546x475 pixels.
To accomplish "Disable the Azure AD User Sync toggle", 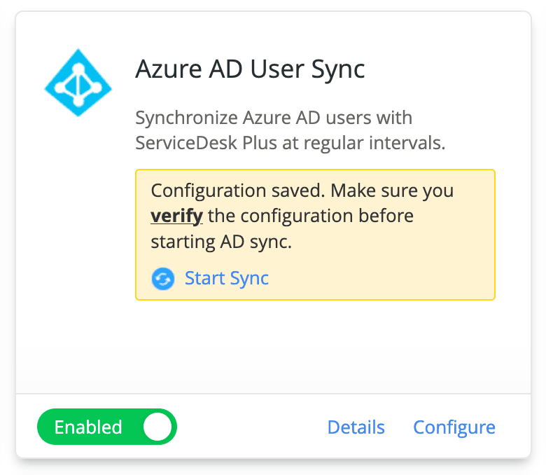I will pyautogui.click(x=107, y=427).
